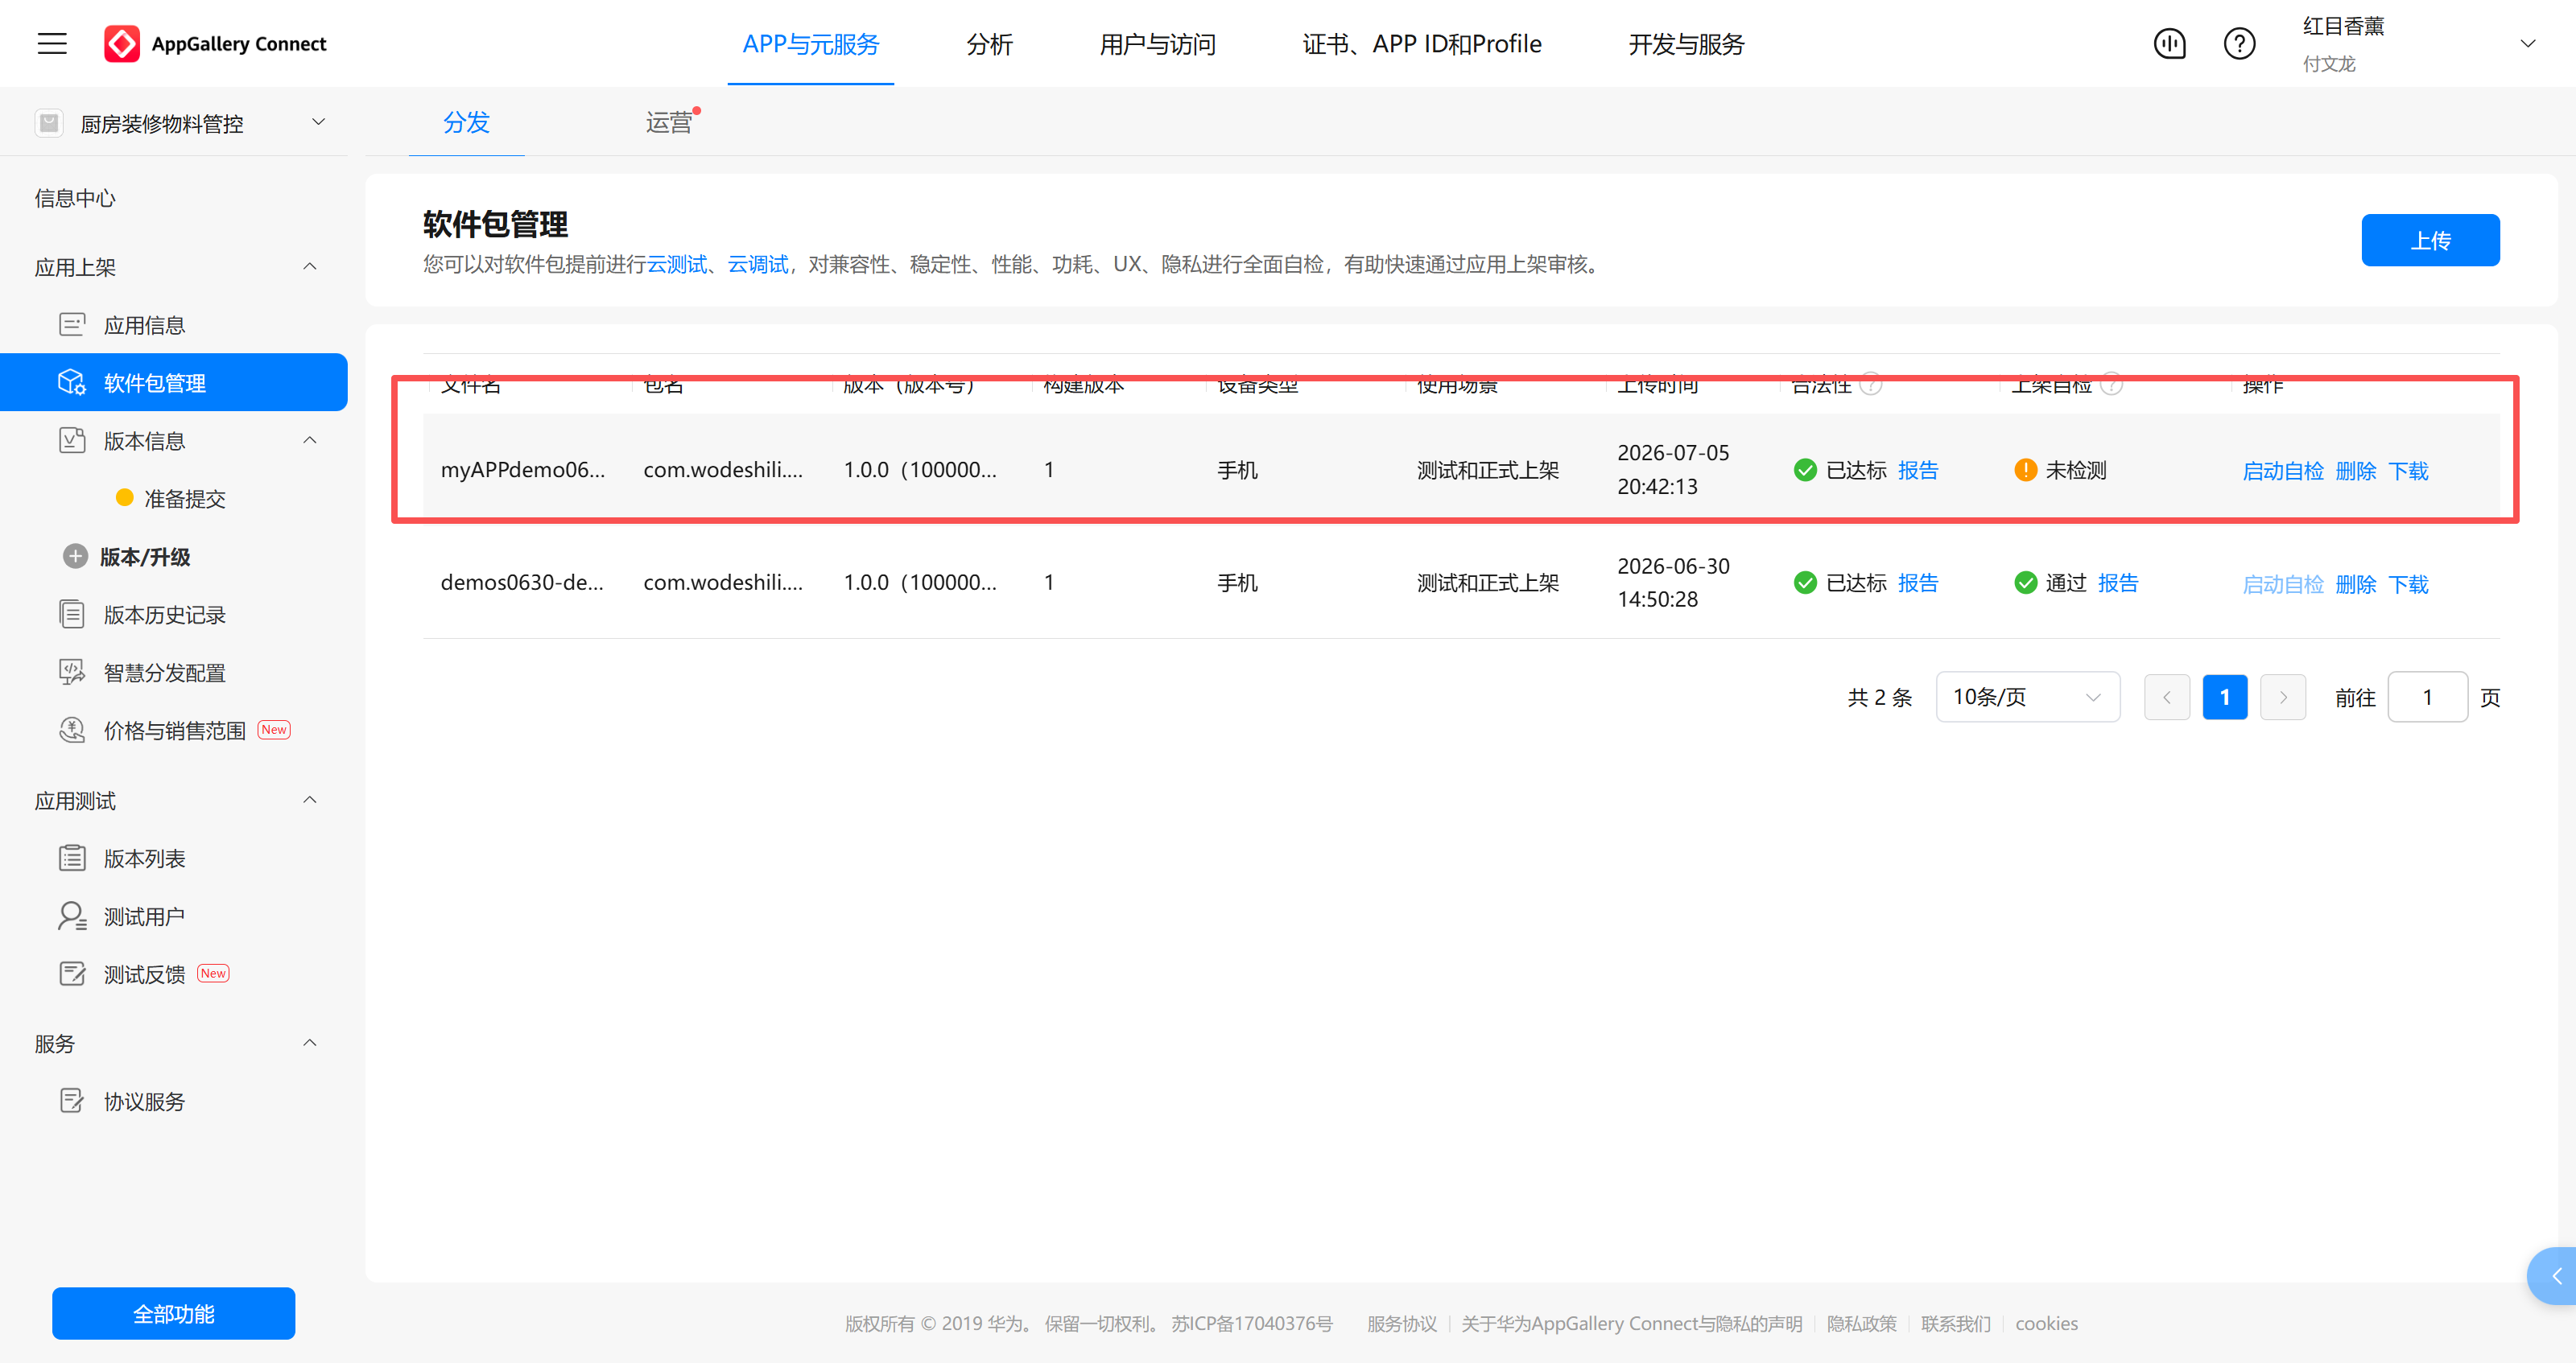Click the 厨房装修物料管控 app icon

point(49,123)
